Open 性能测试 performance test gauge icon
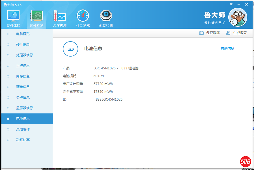 (x=83, y=16)
